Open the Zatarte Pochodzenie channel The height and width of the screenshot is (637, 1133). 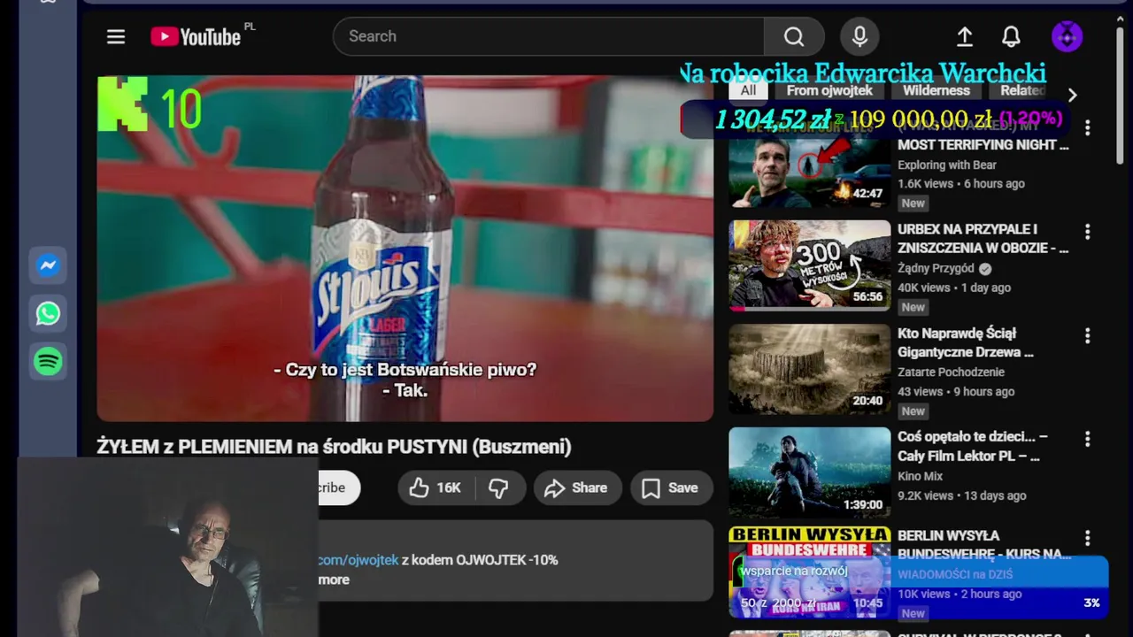[951, 372]
